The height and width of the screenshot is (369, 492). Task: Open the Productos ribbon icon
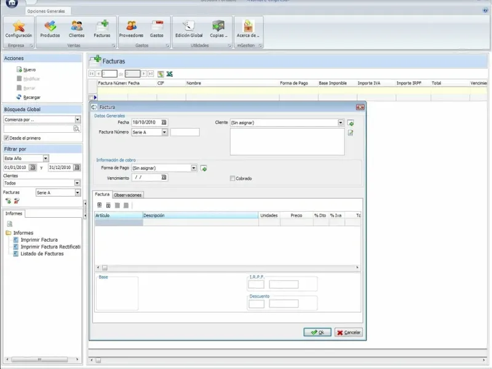[50, 28]
